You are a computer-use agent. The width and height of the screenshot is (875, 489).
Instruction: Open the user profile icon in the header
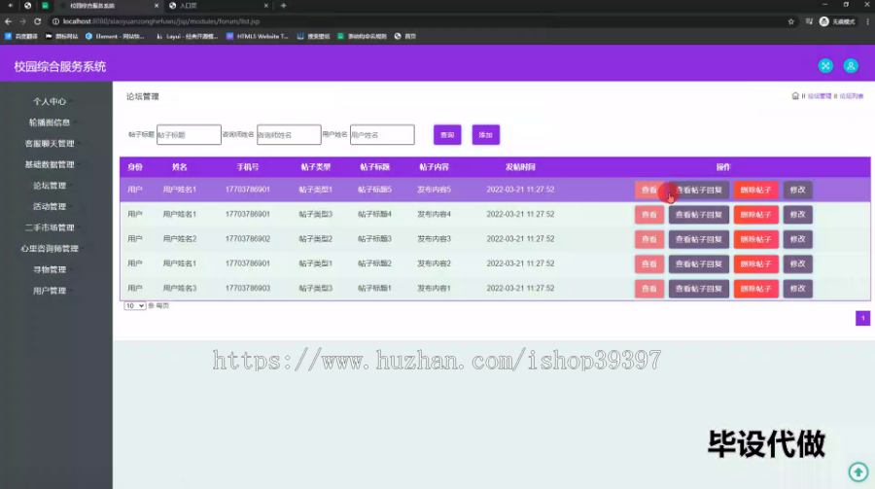pyautogui.click(x=851, y=66)
